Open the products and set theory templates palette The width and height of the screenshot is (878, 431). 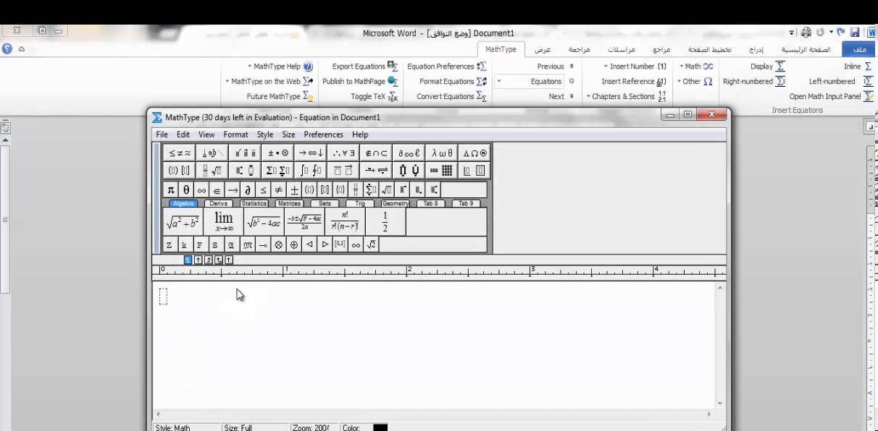409,171
